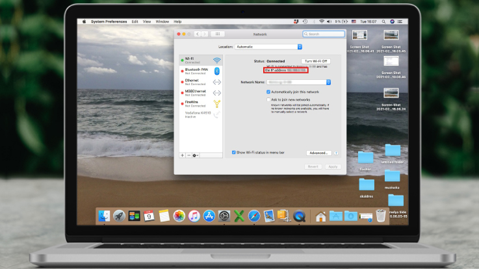Select the Bluetooth PAN service
Image resolution: width=479 pixels, height=269 pixels.
[196, 70]
